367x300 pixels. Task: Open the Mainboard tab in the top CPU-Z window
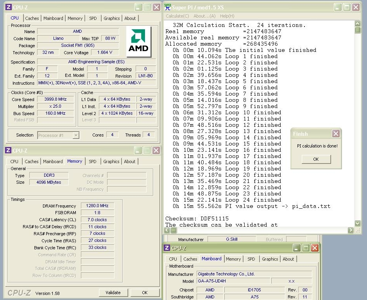pos(53,18)
